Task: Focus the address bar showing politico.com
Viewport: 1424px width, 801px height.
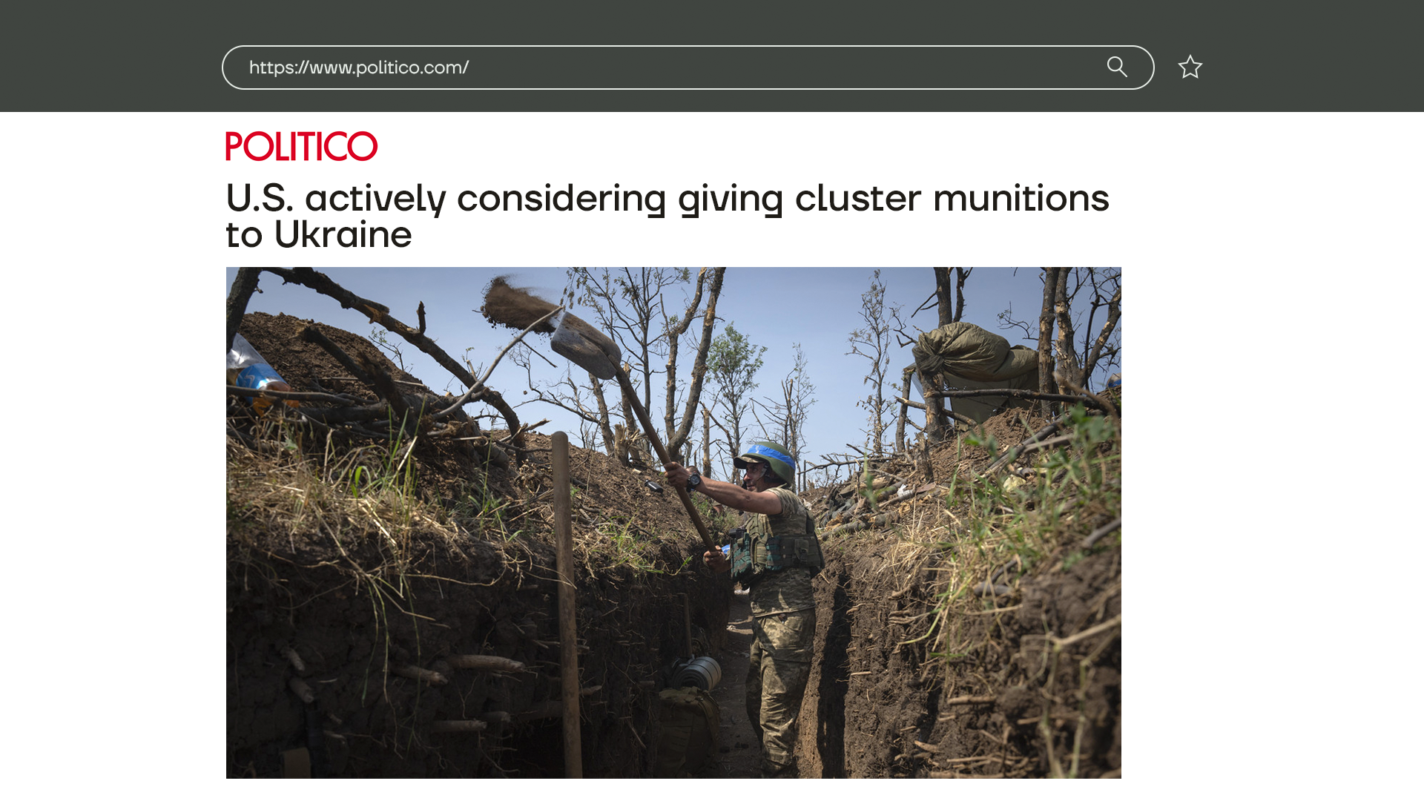Action: (688, 67)
